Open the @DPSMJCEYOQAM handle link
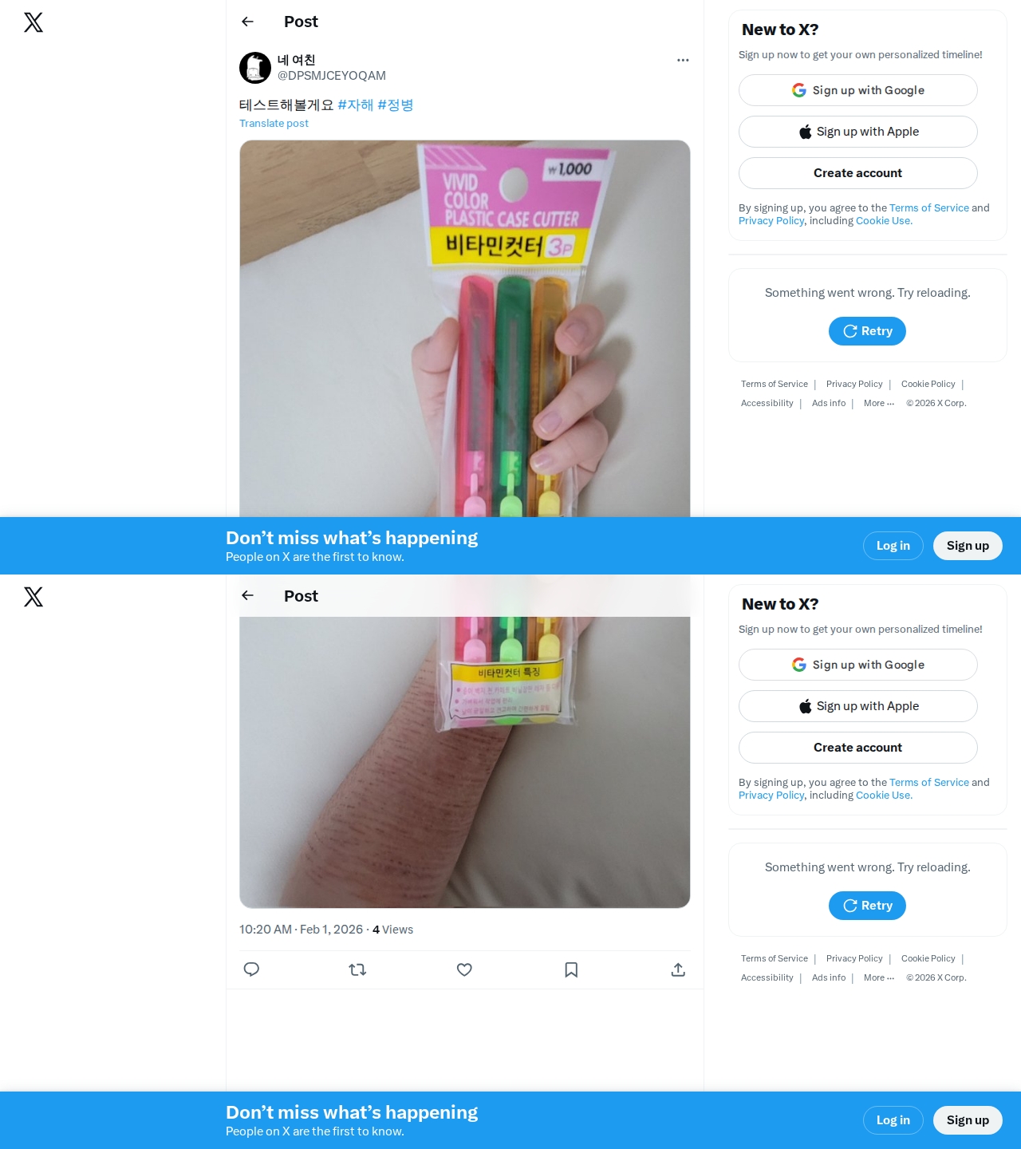1021x1149 pixels. click(332, 76)
